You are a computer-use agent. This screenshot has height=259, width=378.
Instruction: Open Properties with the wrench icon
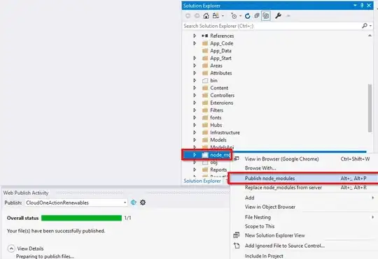[x=278, y=16]
